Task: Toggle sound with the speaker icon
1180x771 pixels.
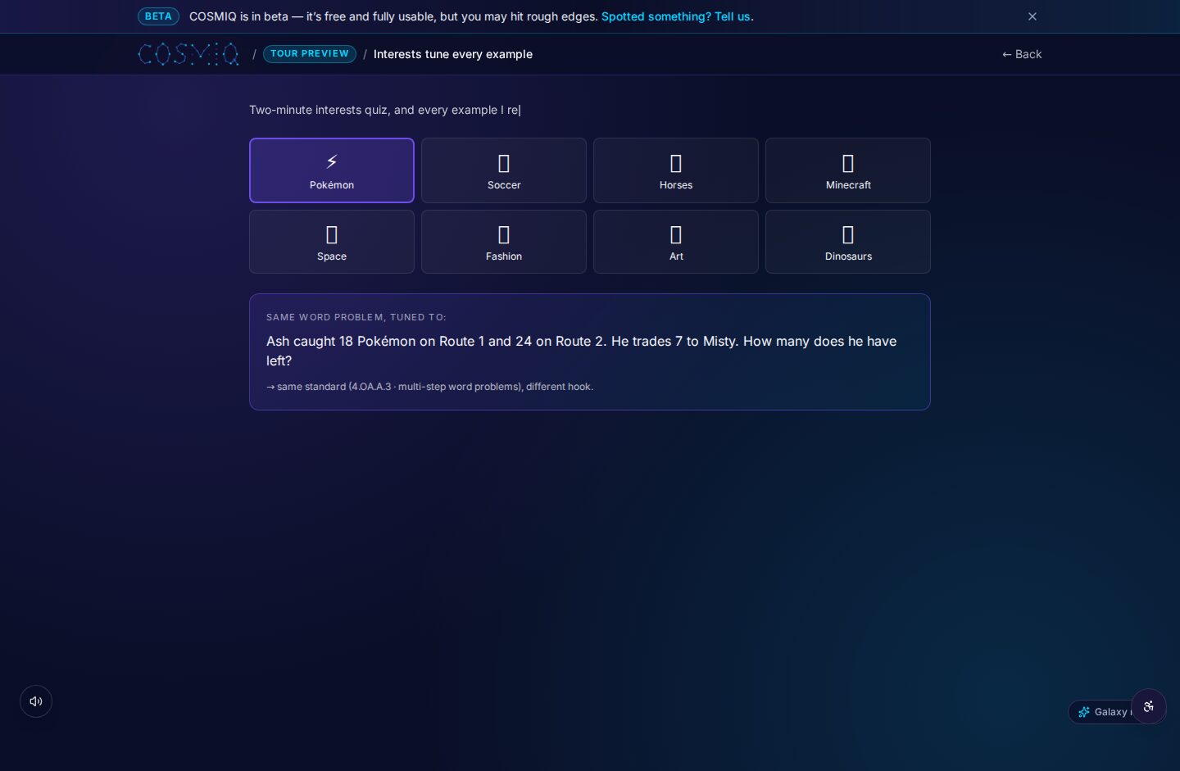Action: [36, 701]
